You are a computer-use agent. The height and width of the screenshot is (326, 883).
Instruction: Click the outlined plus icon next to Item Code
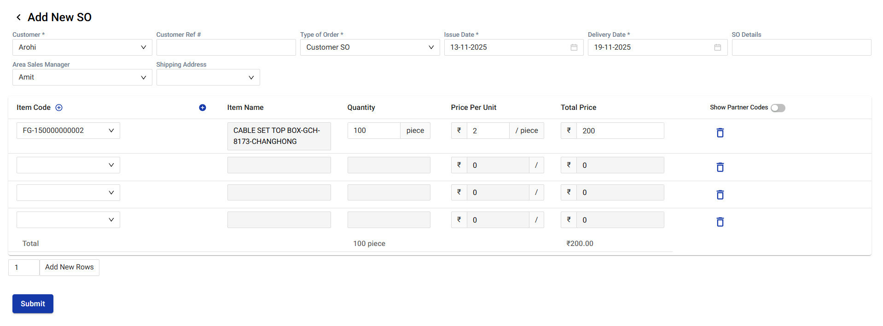59,108
